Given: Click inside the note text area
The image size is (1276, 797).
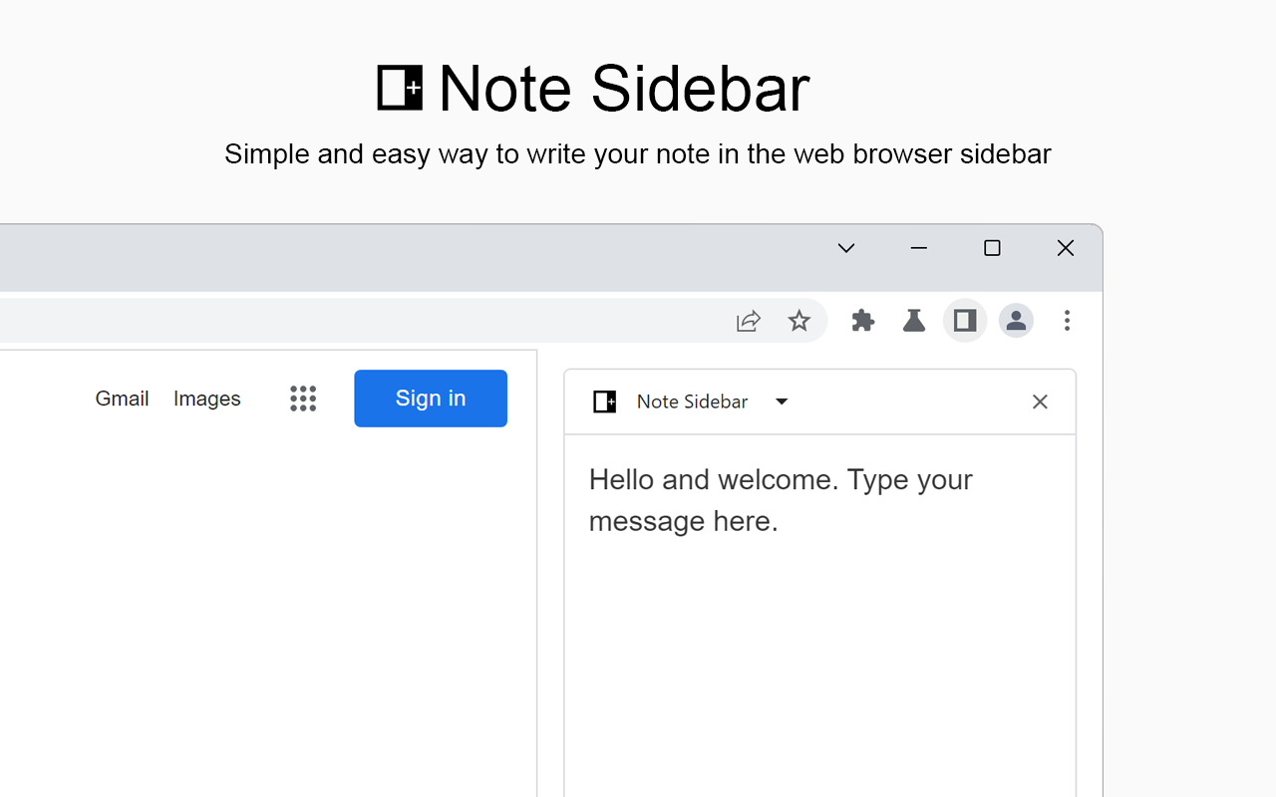Looking at the screenshot, I should coord(817,618).
